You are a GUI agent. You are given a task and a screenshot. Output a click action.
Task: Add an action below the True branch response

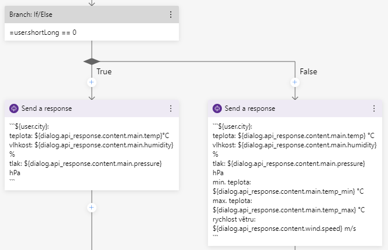pyautogui.click(x=91, y=207)
